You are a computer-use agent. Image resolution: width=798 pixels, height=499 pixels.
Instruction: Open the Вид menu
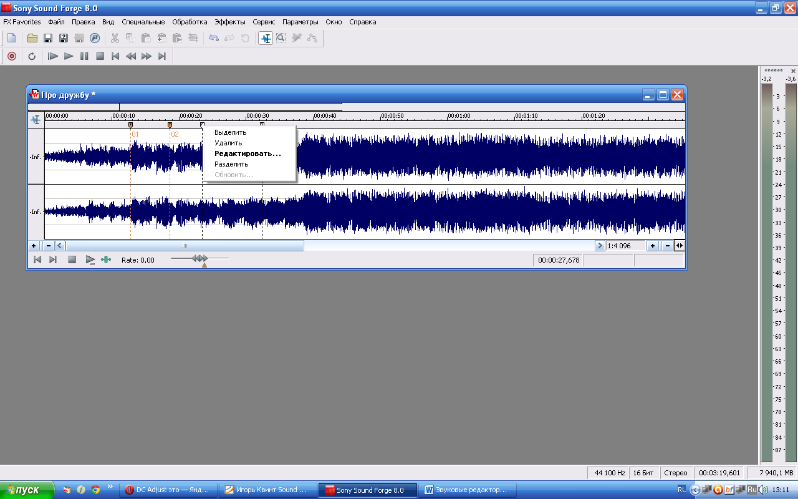click(x=108, y=22)
